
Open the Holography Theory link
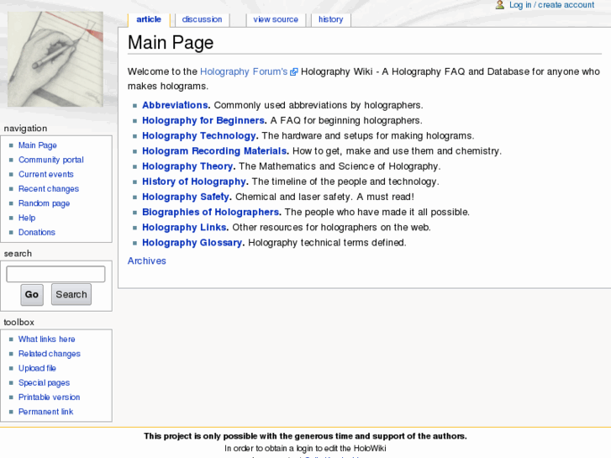(187, 166)
